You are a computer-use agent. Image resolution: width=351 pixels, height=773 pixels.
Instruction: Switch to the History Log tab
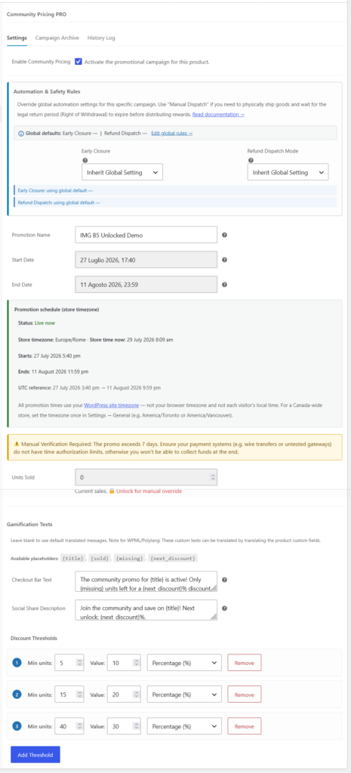[x=101, y=38]
